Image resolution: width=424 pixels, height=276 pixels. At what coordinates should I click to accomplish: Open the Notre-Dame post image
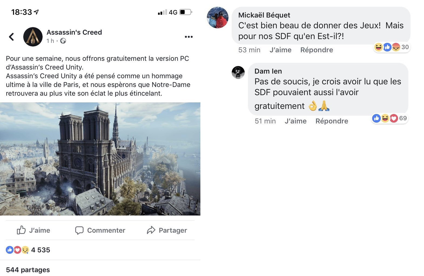(100, 159)
